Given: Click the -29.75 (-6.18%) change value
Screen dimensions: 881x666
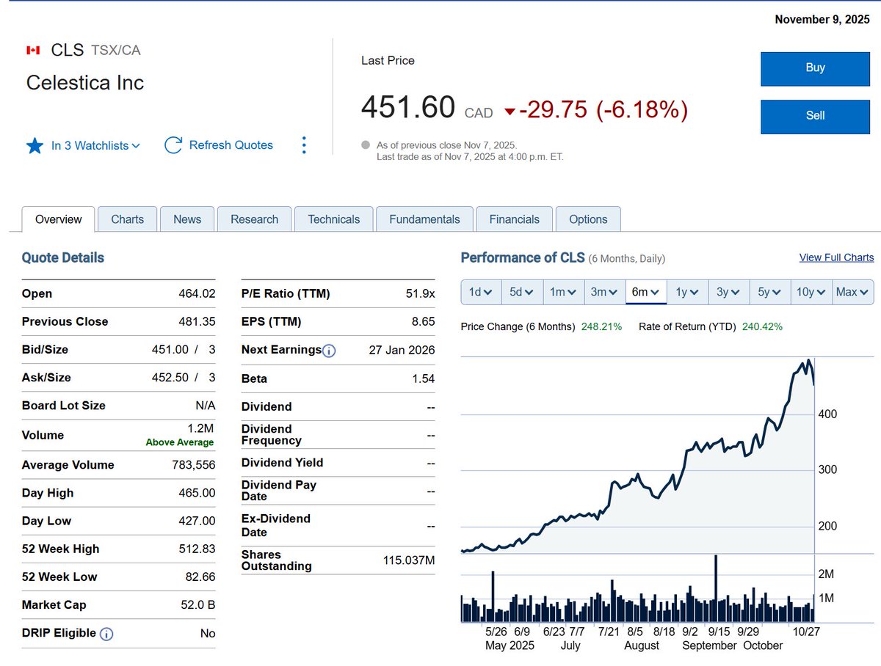Looking at the screenshot, I should tap(603, 109).
